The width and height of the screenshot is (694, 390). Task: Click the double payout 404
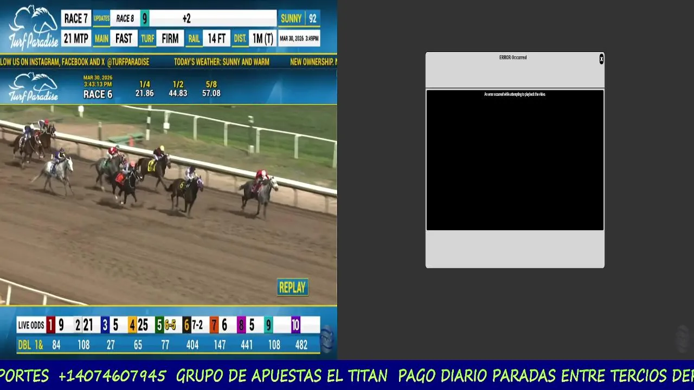pos(192,345)
